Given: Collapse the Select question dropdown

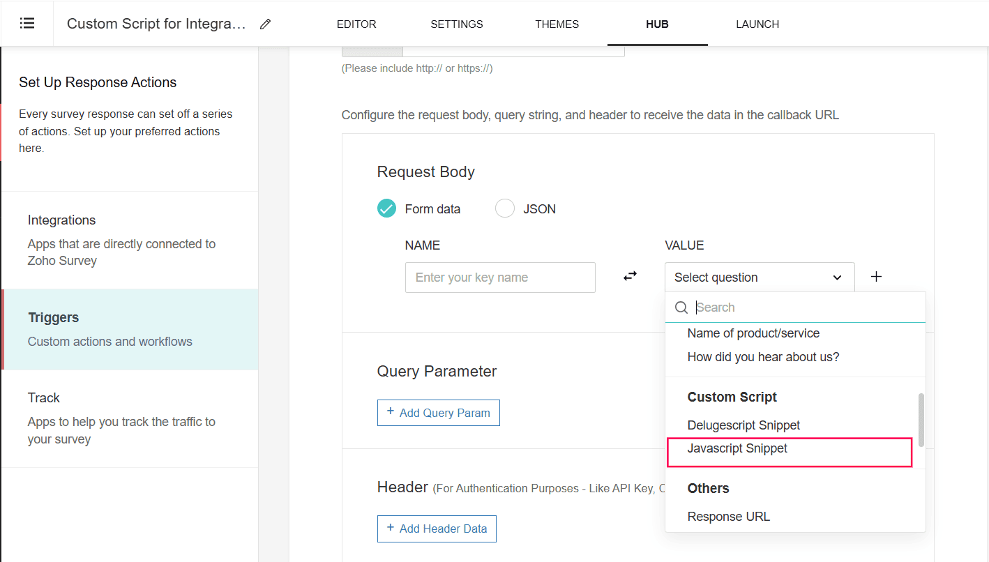Looking at the screenshot, I should coord(837,278).
